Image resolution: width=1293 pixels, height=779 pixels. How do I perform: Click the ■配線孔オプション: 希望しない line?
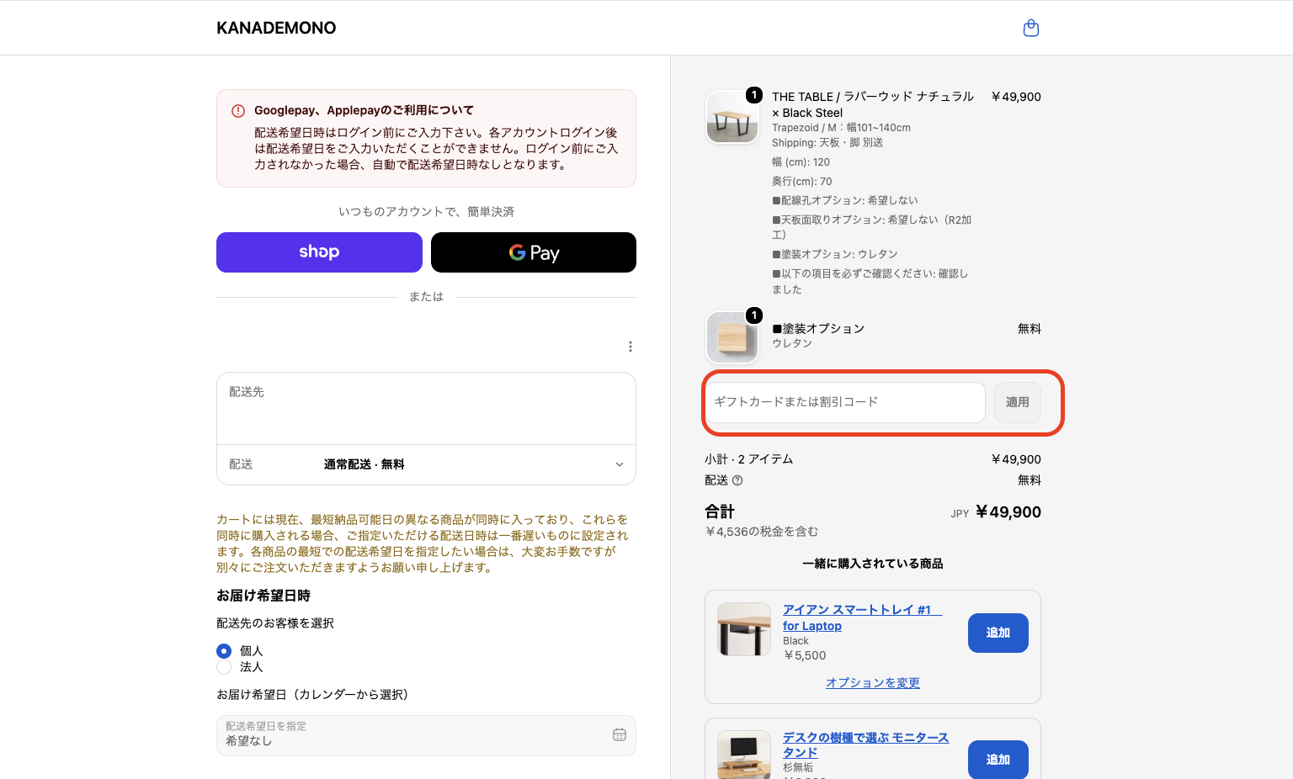(845, 201)
